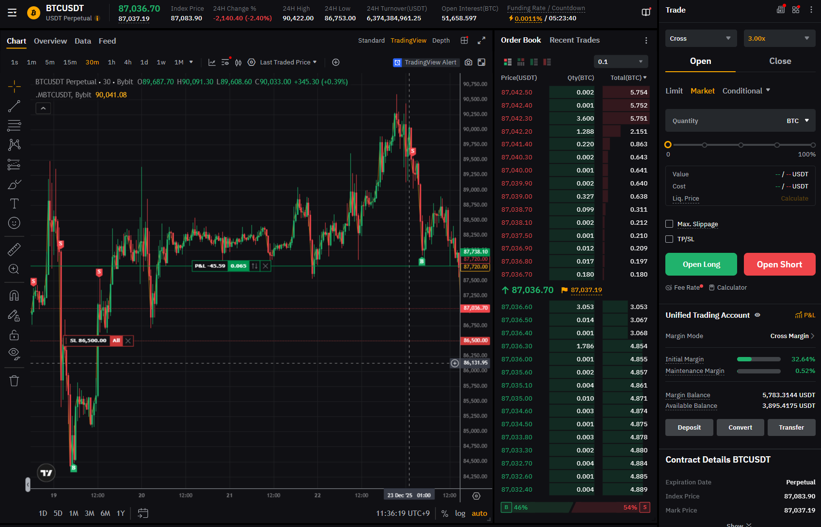Viewport: 821px width, 527px height.
Task: Lock all drawing tools
Action: point(14,335)
